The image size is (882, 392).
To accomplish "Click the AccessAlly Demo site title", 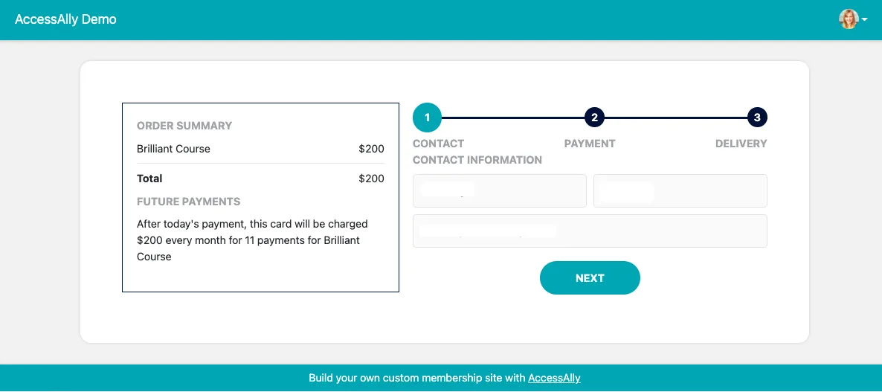I will click(x=65, y=19).
